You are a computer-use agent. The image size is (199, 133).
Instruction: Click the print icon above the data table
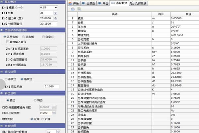pos(73,9)
